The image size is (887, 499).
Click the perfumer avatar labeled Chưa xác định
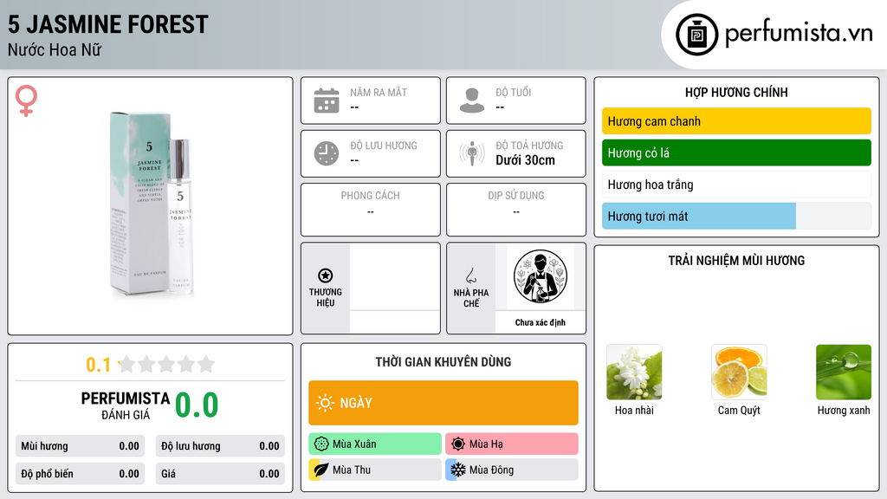point(541,276)
